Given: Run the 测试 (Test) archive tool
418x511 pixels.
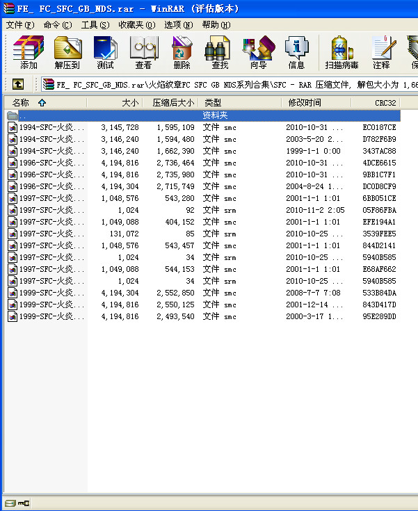Looking at the screenshot, I should pos(105,52).
